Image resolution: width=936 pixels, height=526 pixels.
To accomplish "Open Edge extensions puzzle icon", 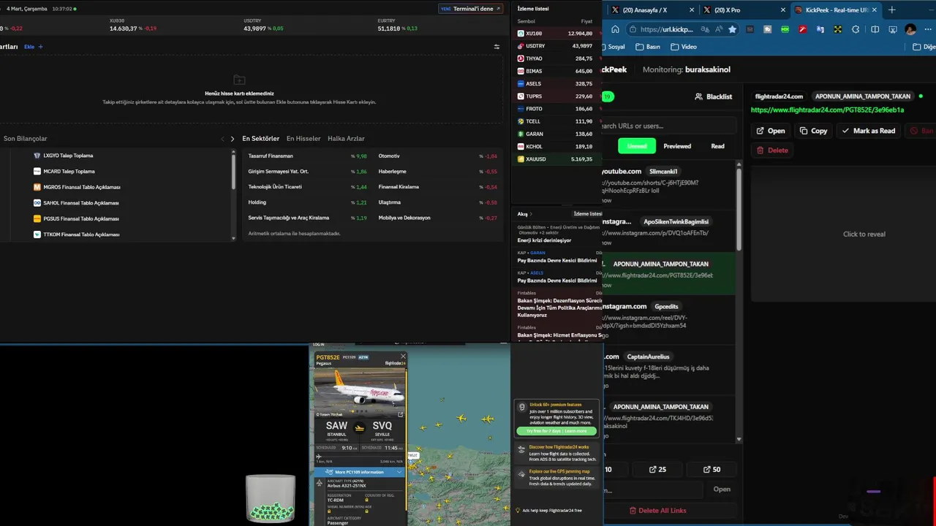I will [856, 29].
